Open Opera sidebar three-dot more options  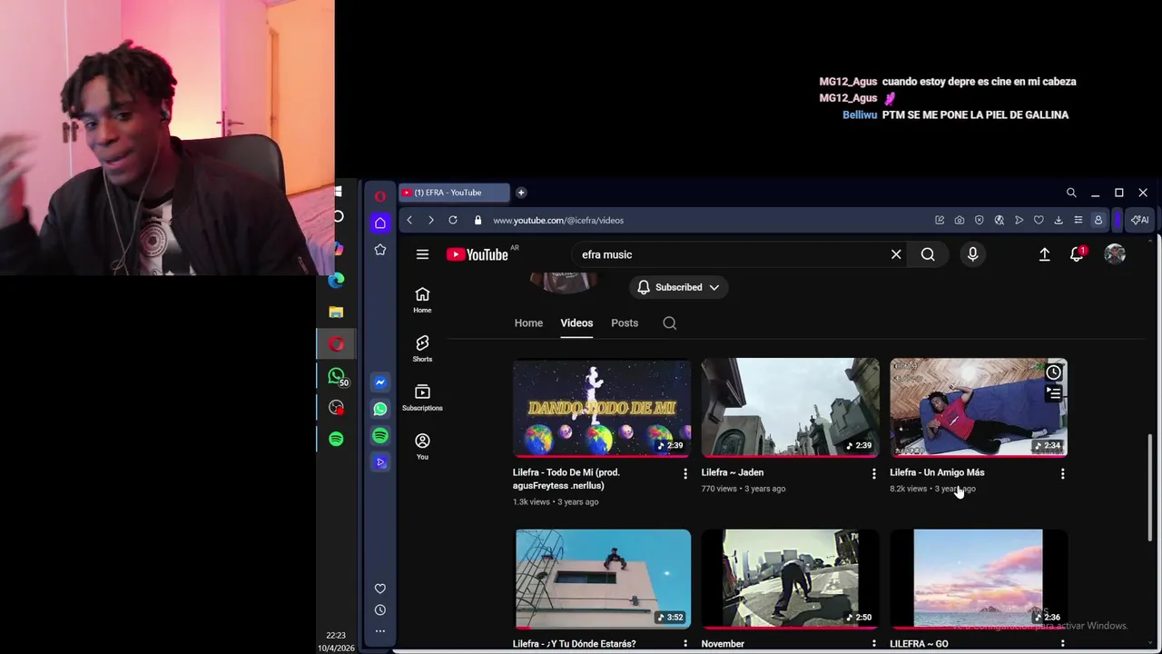point(380,631)
